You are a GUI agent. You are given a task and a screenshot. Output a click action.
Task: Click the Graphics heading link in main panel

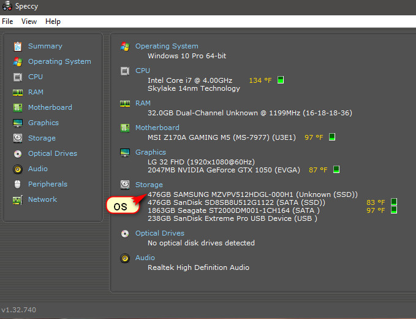click(151, 152)
